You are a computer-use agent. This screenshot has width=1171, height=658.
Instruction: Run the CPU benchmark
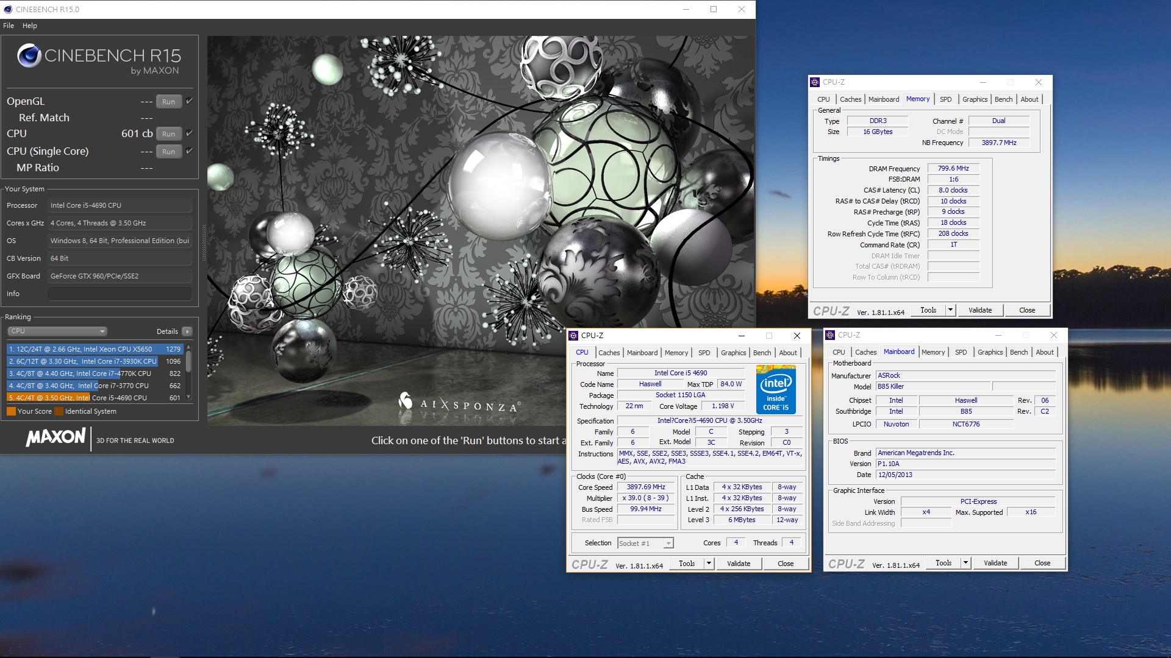(x=169, y=134)
